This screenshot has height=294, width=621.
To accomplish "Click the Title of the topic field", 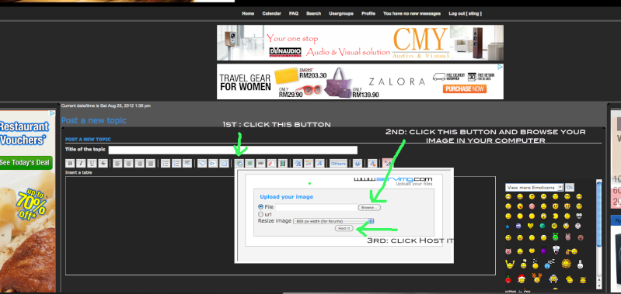I will click(x=233, y=150).
